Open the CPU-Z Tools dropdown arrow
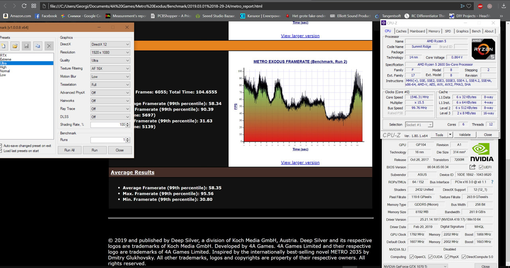Viewport: 510px width, 268px height. pyautogui.click(x=450, y=135)
